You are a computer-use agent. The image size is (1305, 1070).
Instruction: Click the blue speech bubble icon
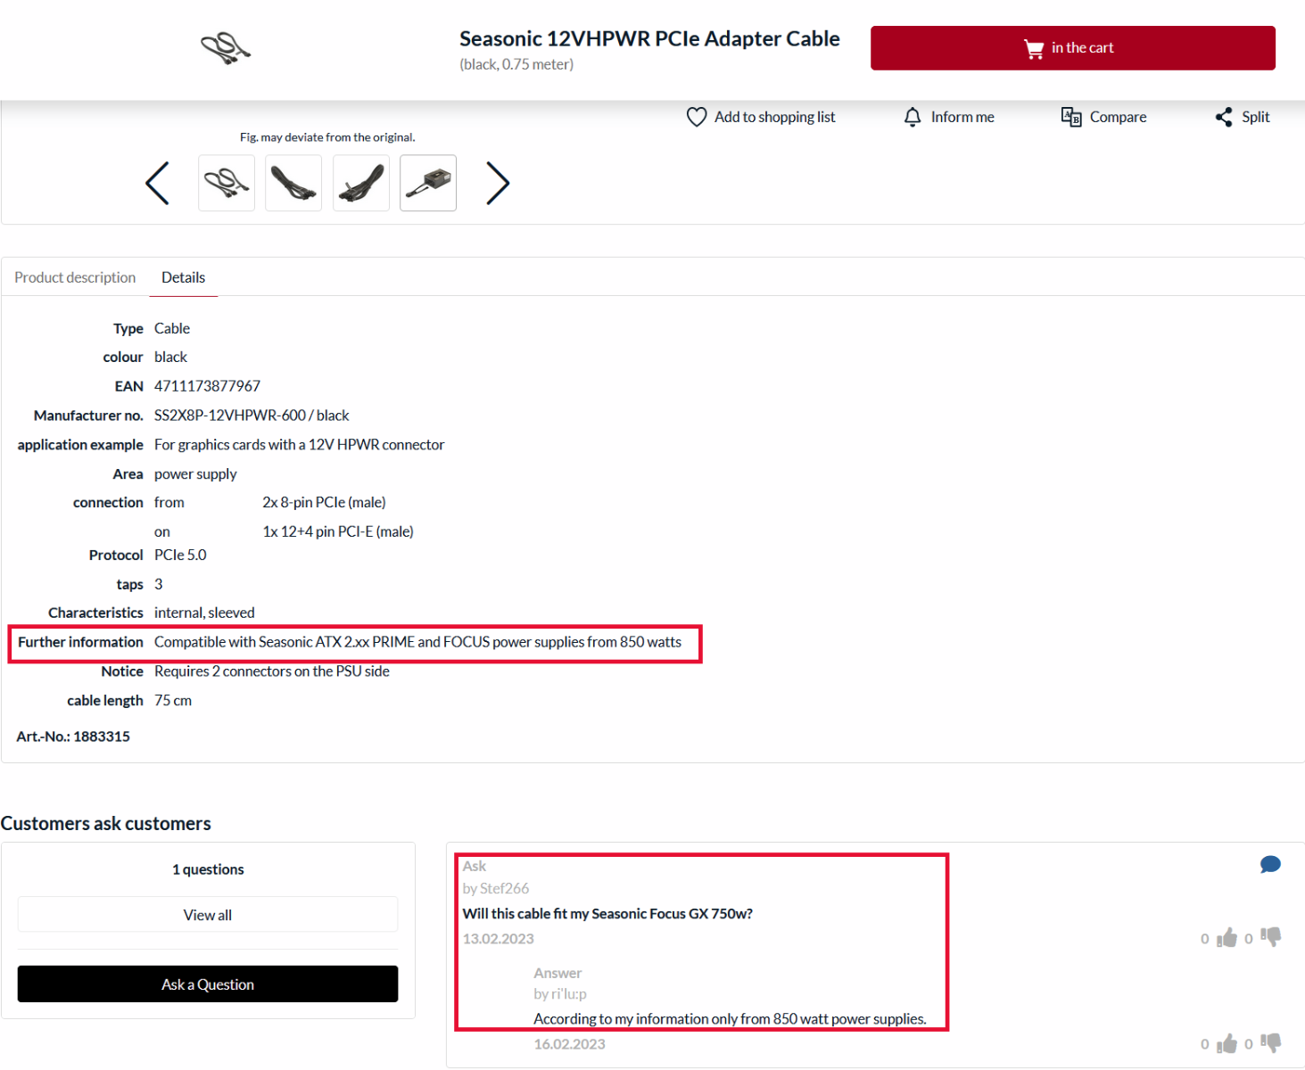click(x=1270, y=864)
